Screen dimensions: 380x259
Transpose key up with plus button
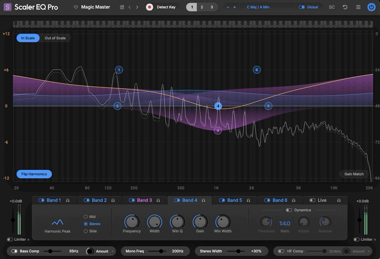tap(234, 7)
